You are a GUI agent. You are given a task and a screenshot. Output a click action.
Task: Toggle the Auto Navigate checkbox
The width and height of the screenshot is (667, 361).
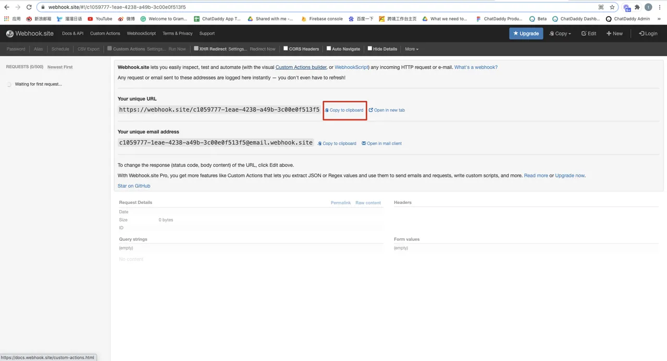click(328, 48)
